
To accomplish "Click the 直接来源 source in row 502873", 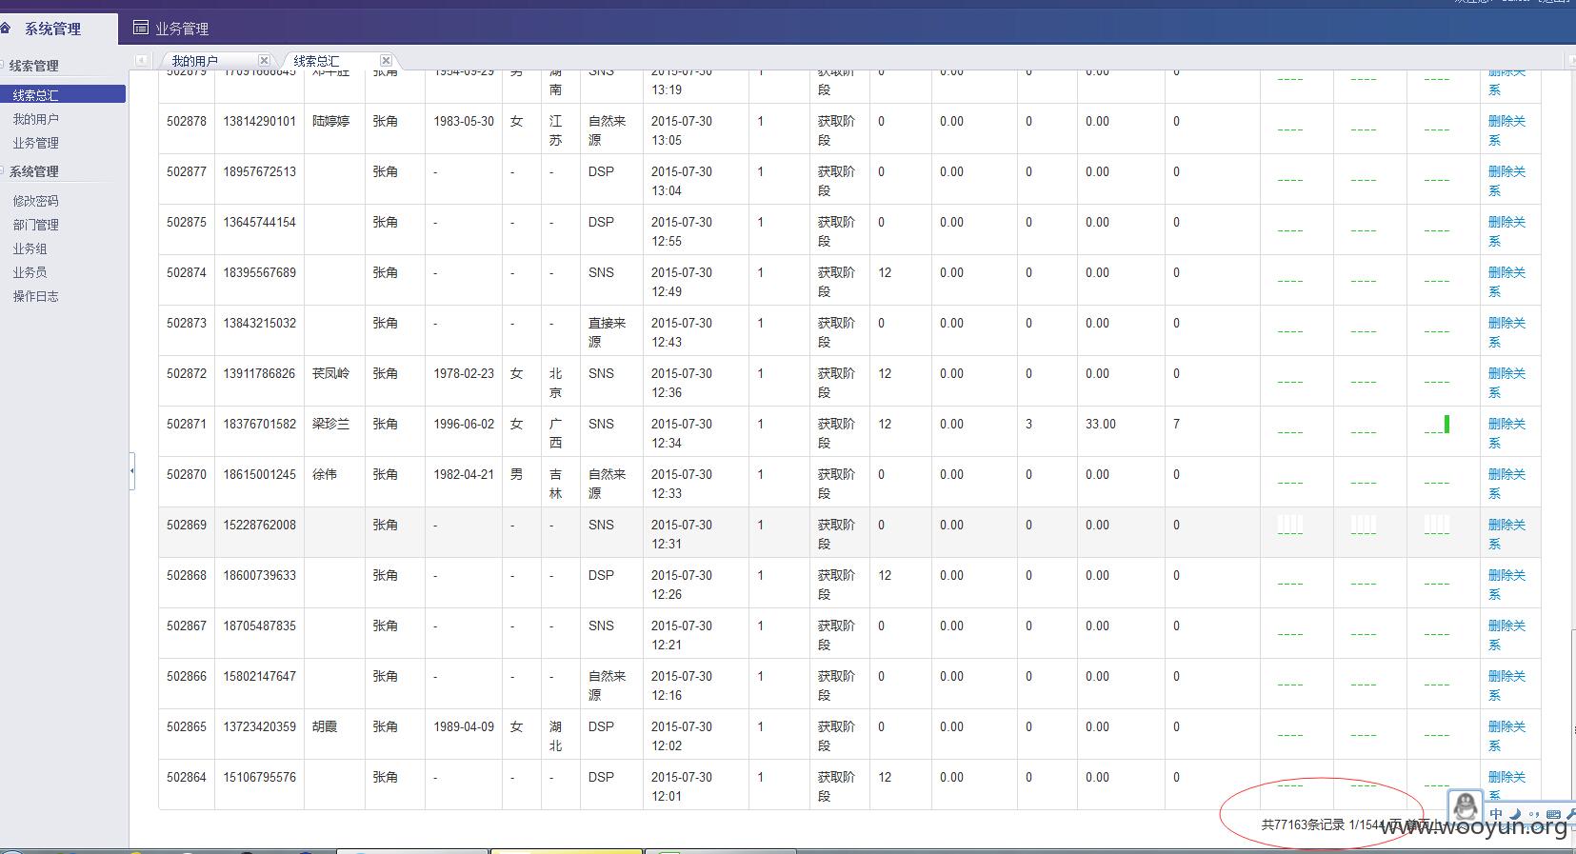I will coord(607,332).
